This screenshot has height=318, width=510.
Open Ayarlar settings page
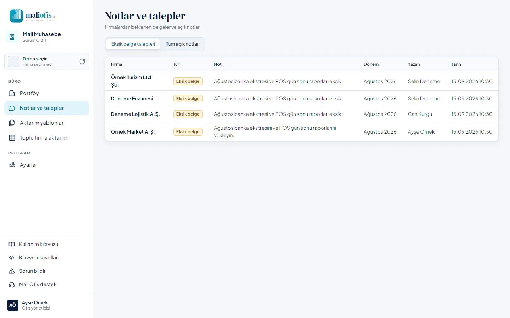click(46, 165)
